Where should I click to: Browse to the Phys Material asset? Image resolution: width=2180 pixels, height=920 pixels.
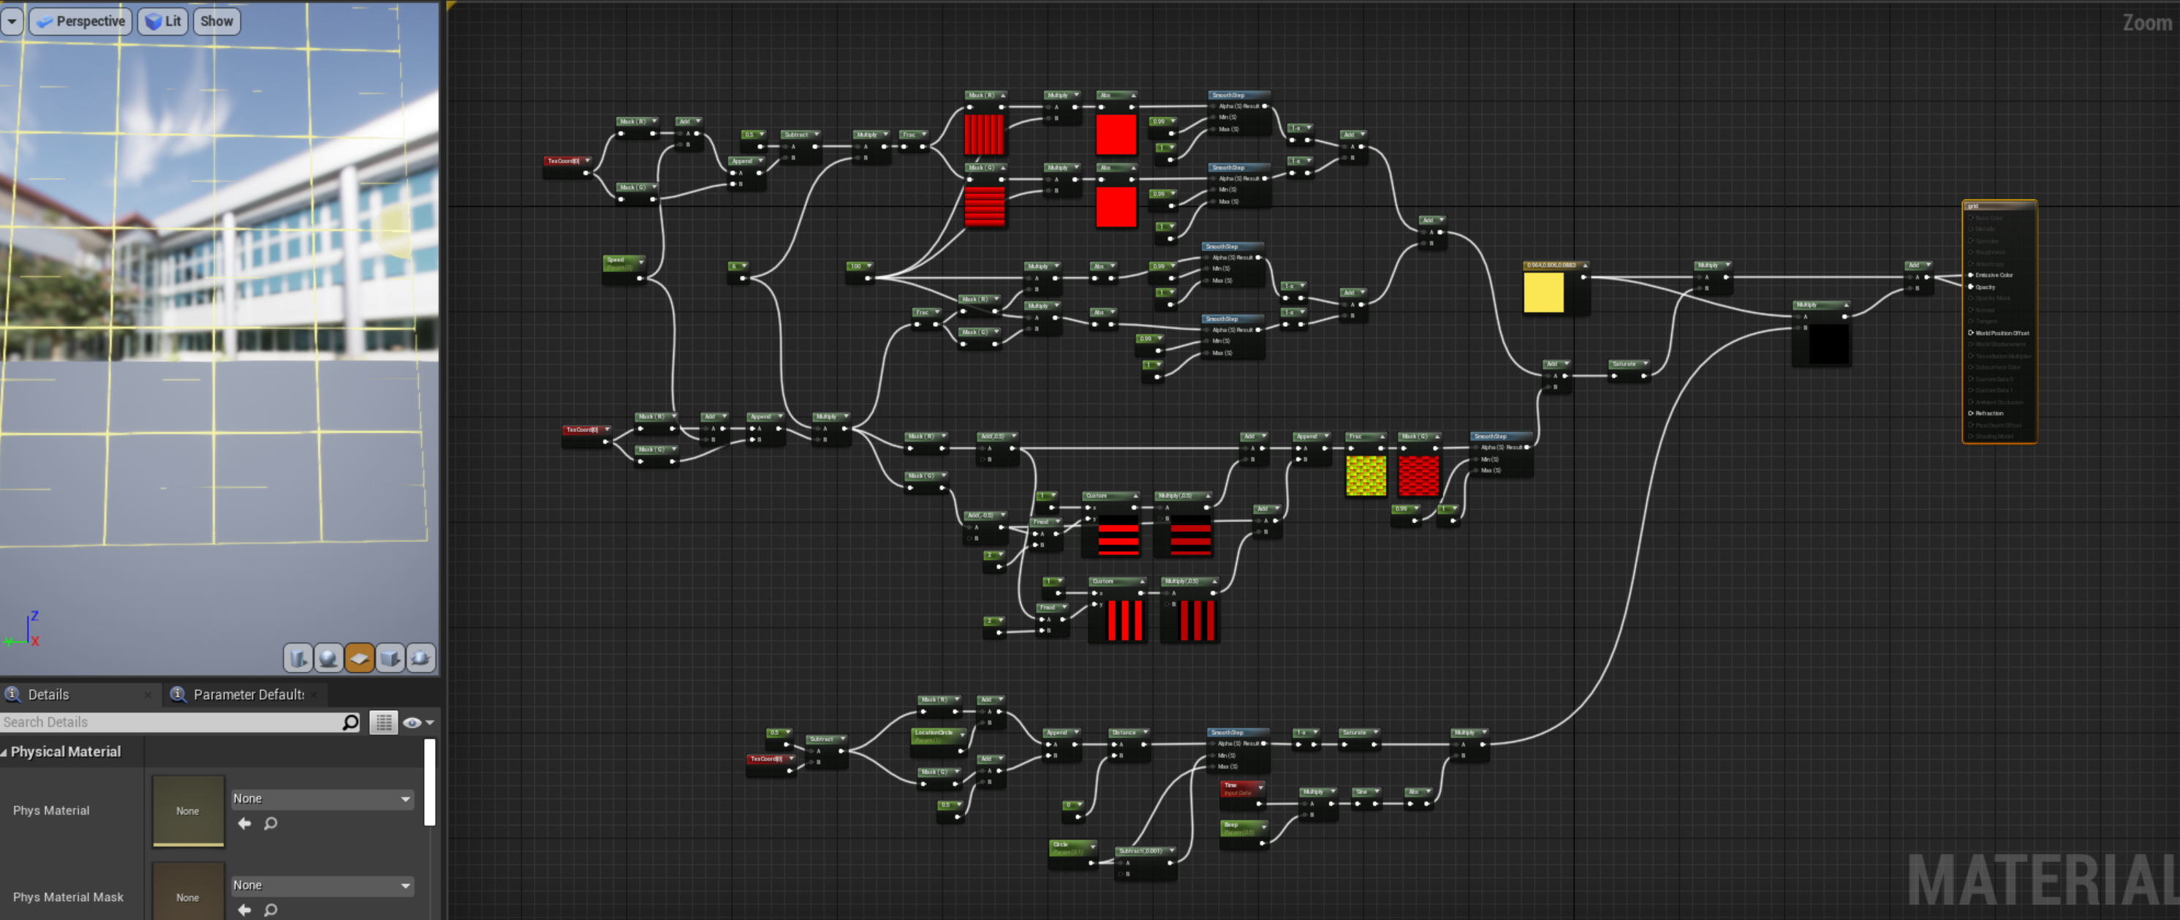point(270,823)
